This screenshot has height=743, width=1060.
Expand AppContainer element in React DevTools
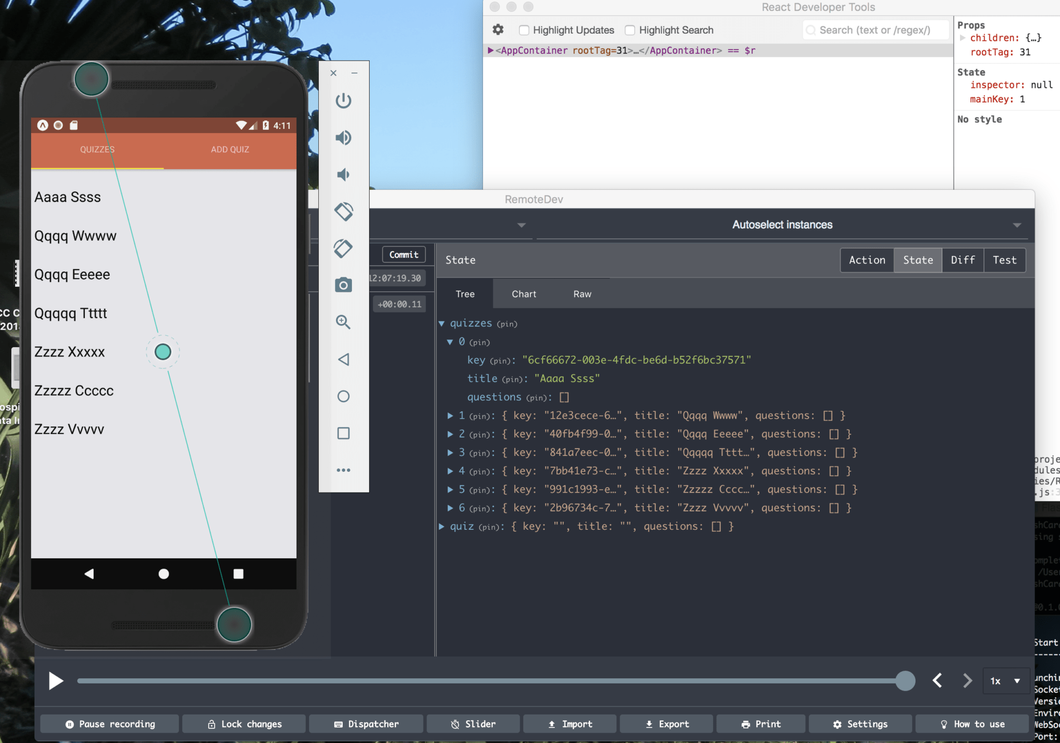pyautogui.click(x=490, y=50)
